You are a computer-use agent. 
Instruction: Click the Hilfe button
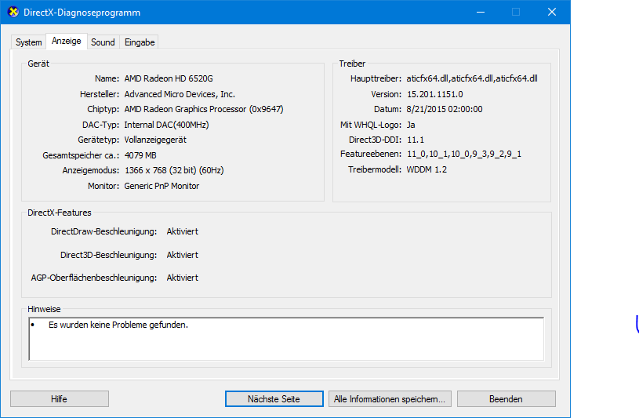pos(60,399)
